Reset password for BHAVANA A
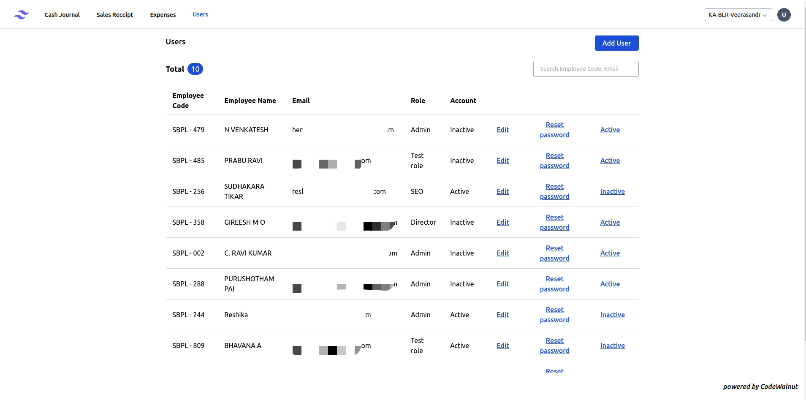 554,346
